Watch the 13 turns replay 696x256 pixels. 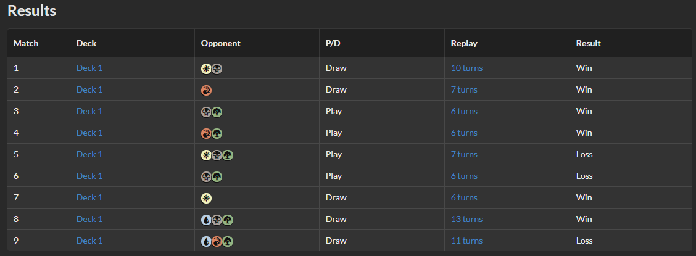pyautogui.click(x=466, y=219)
